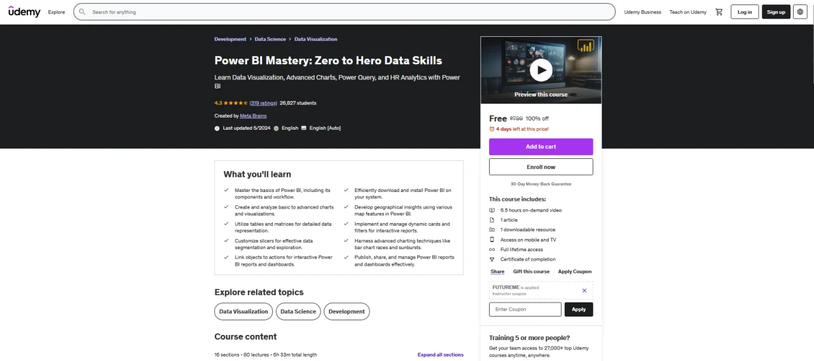Click the on-demand video icon
Viewport: 814px width, 361px height.
(x=492, y=210)
